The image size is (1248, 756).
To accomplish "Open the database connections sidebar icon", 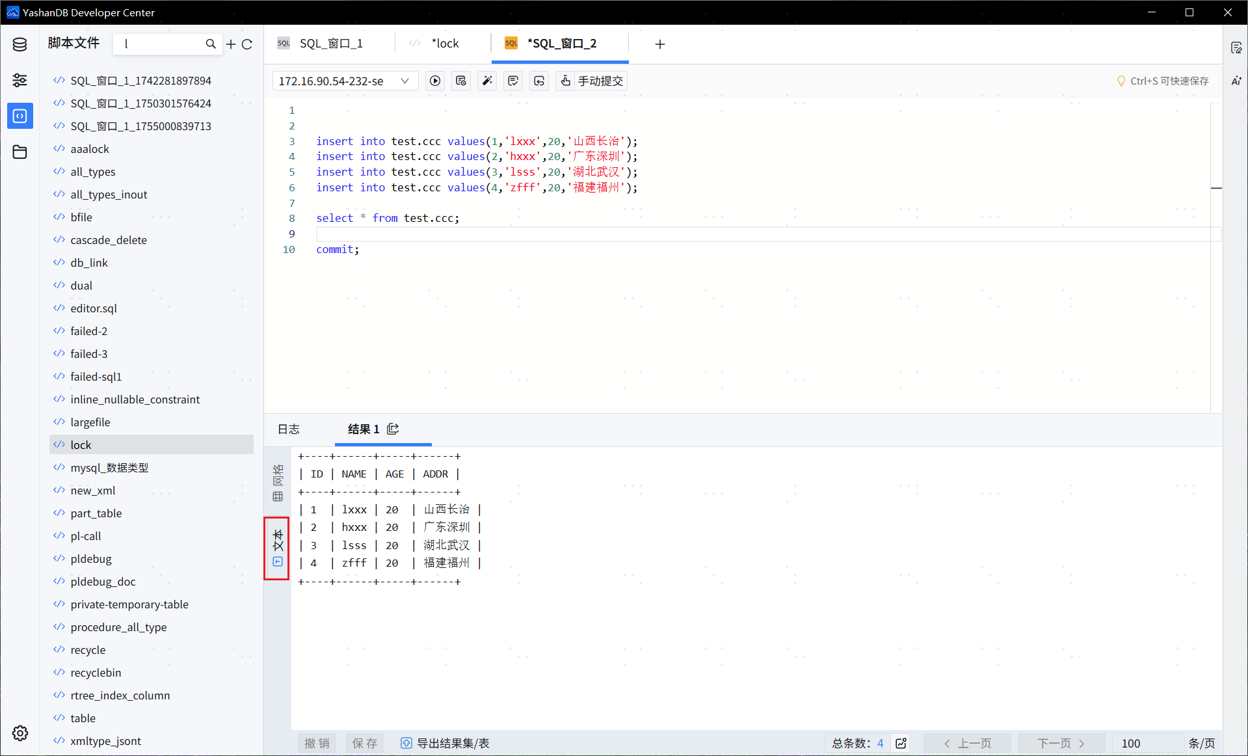I will [20, 44].
